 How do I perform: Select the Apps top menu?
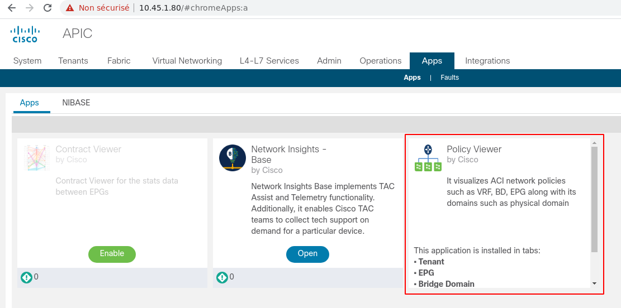click(x=432, y=61)
